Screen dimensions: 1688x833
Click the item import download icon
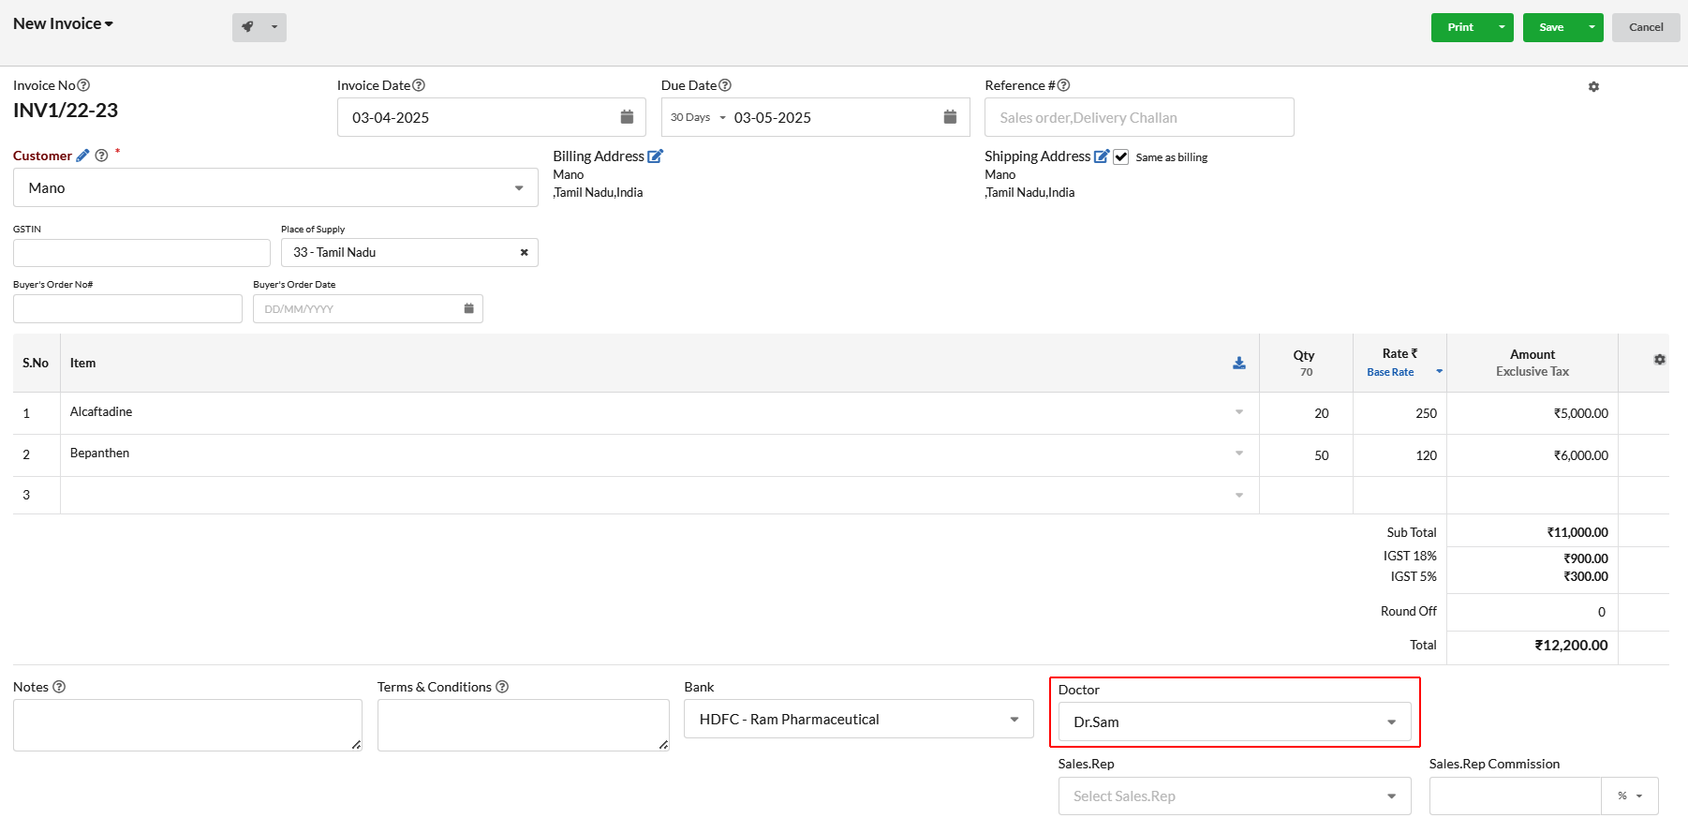coord(1238,363)
